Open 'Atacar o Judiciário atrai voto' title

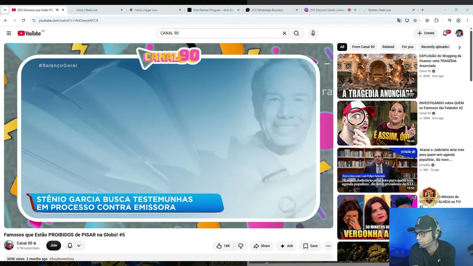(x=442, y=155)
